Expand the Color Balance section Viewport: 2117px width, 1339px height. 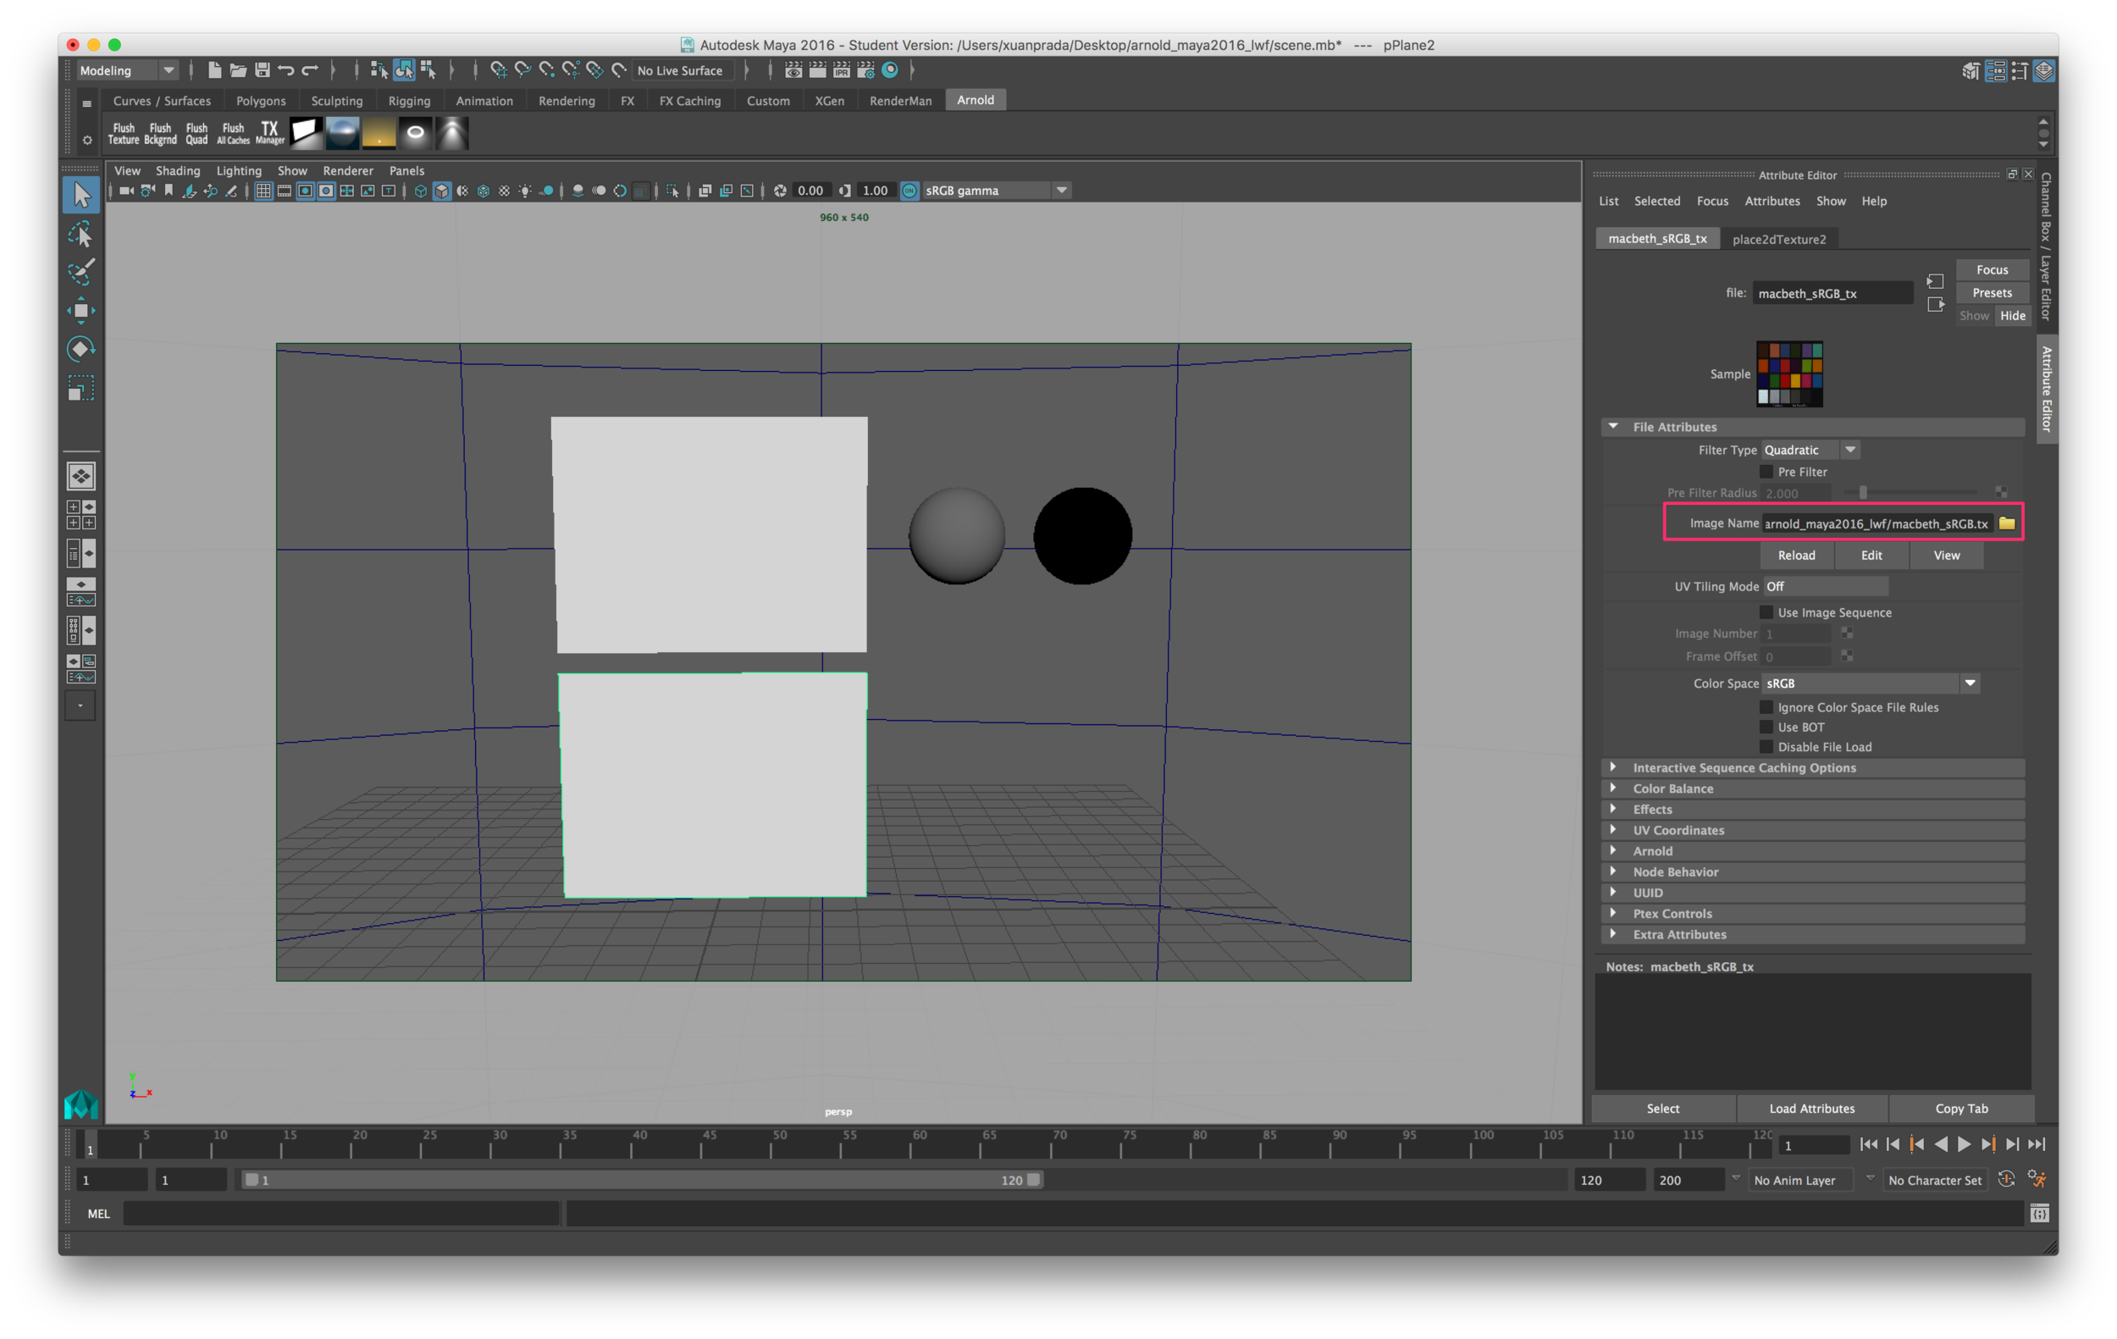click(1672, 788)
